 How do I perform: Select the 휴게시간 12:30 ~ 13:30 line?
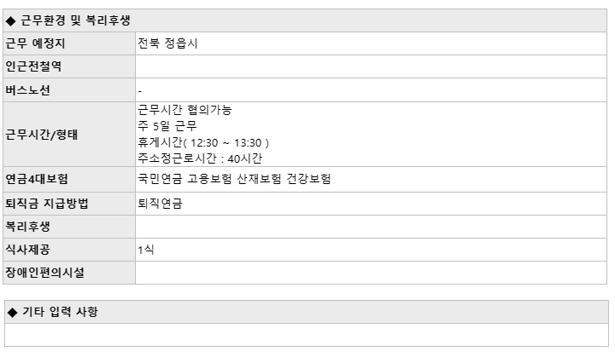coord(203,142)
